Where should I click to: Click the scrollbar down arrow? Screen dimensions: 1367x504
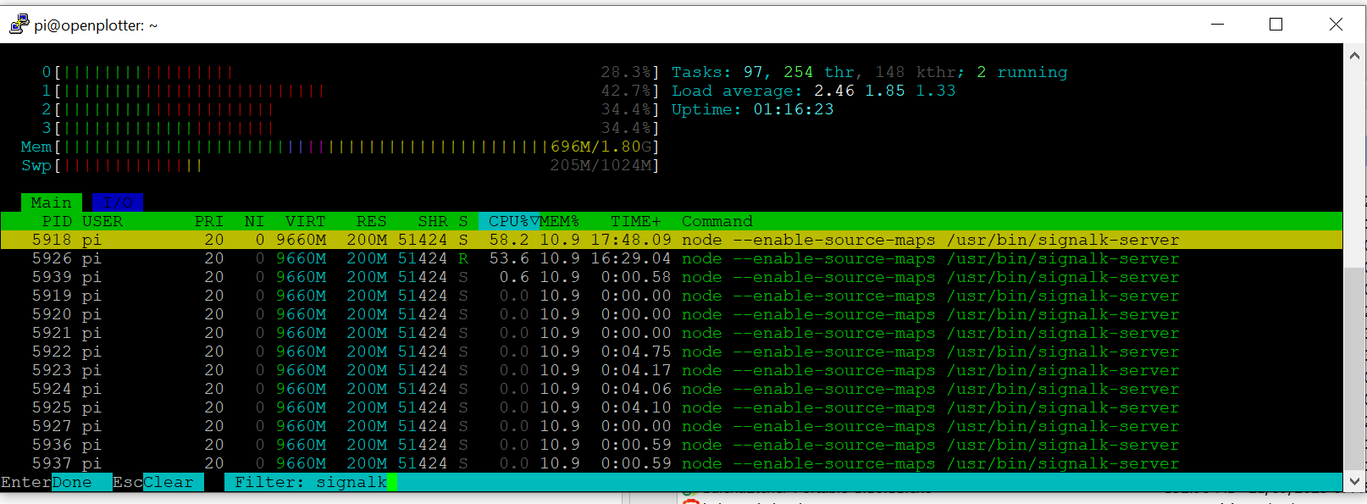(1354, 481)
